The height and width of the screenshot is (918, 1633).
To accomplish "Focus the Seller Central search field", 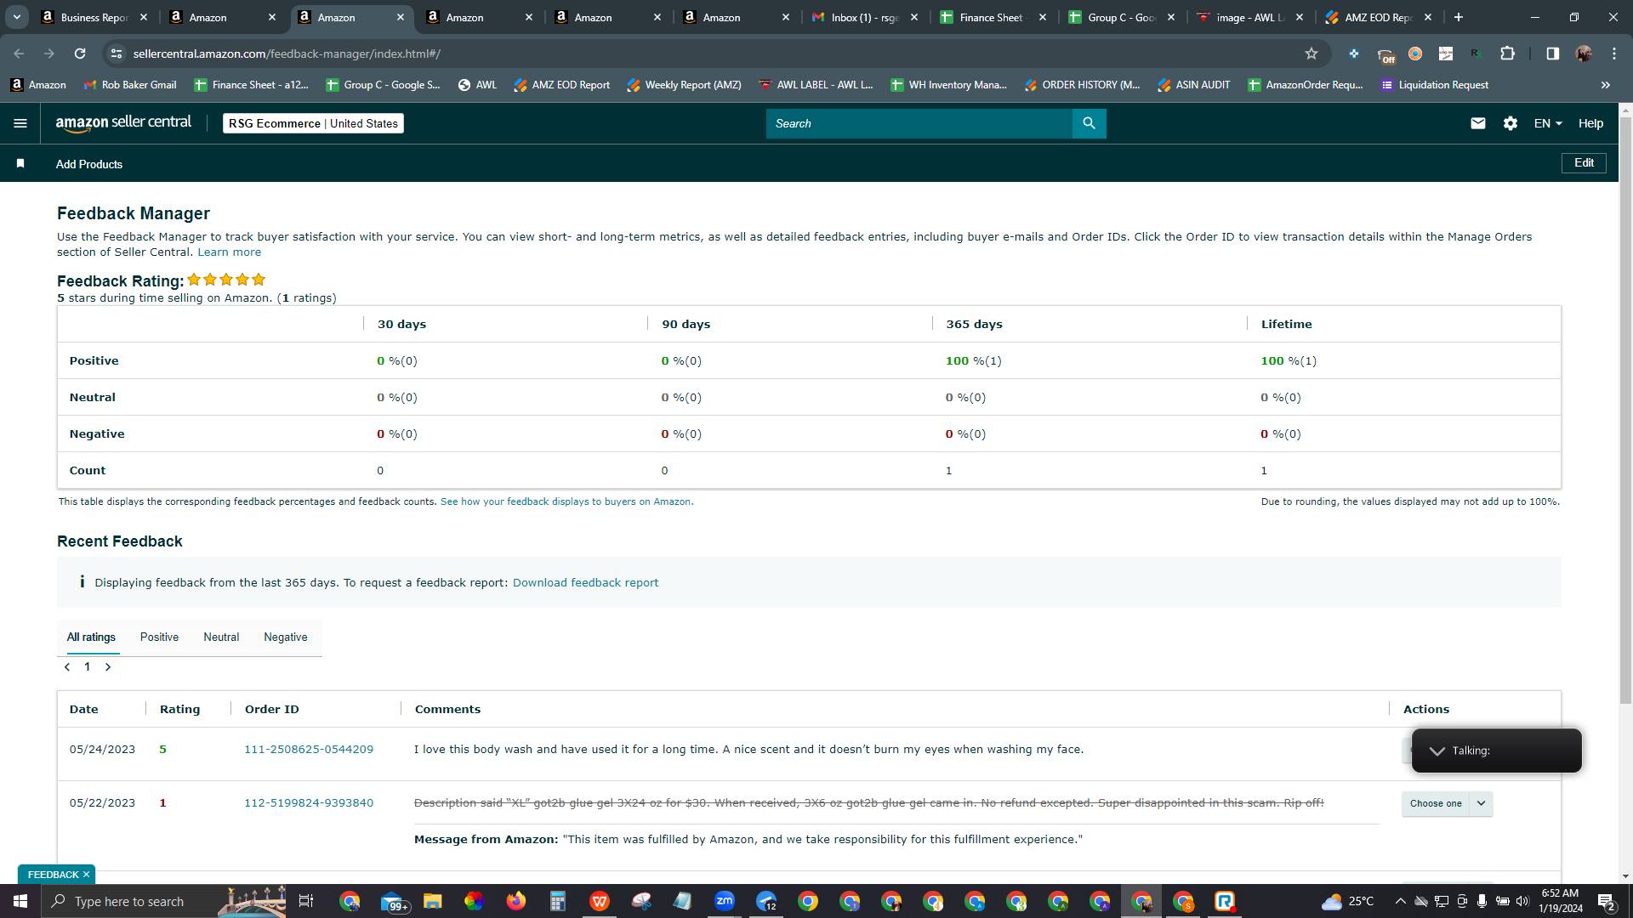I will pos(919,123).
